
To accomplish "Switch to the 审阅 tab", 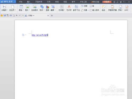I will [57, 2].
